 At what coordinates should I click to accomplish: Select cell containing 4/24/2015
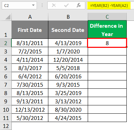[68, 118]
